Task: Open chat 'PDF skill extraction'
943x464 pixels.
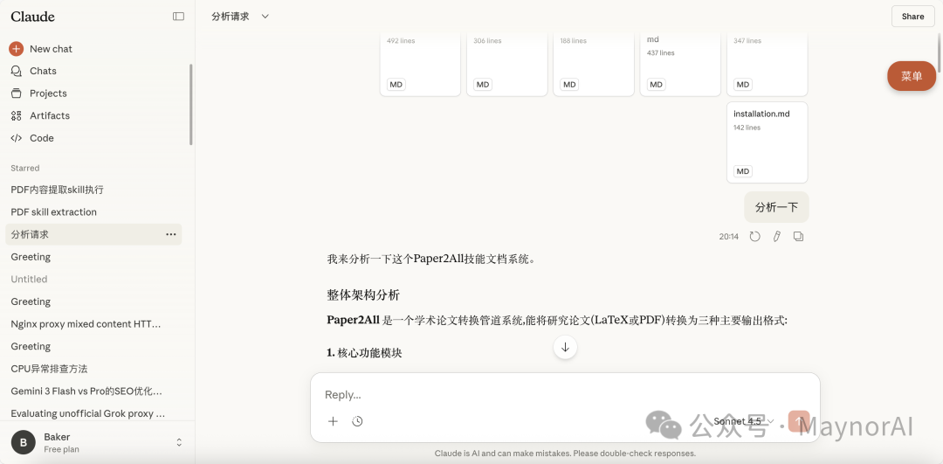Action: coord(93,211)
